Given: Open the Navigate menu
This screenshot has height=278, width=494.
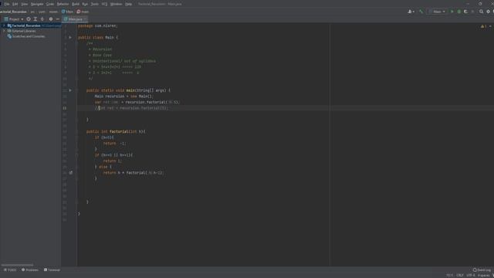Looking at the screenshot, I should point(37,4).
